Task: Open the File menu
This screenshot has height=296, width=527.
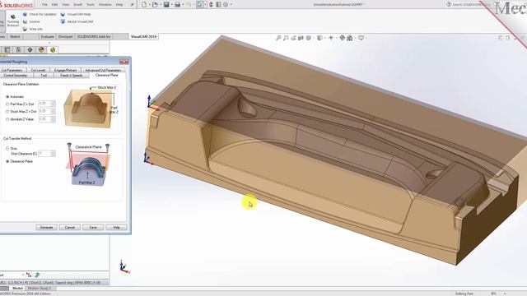Action: pyautogui.click(x=44, y=5)
